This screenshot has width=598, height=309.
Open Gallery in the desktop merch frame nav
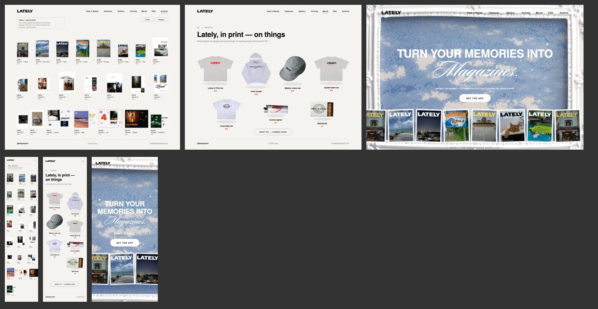302,11
